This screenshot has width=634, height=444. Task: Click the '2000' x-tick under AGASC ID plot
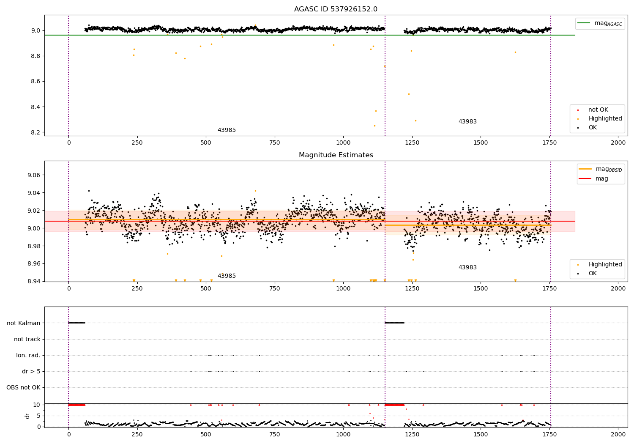tap(618, 143)
